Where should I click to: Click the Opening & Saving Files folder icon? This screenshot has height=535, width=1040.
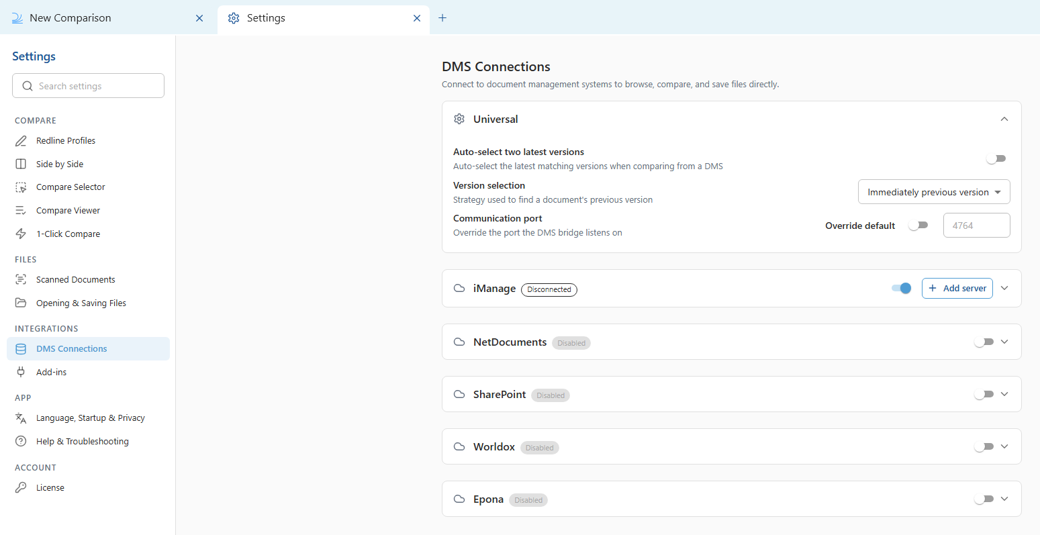tap(21, 303)
